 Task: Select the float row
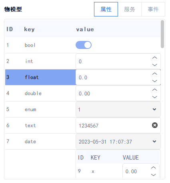(x=40, y=77)
